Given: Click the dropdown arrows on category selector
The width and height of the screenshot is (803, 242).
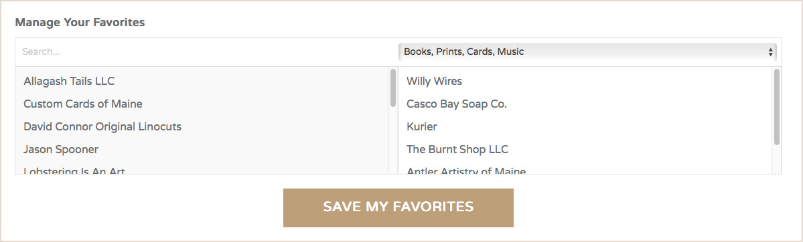Looking at the screenshot, I should 770,51.
